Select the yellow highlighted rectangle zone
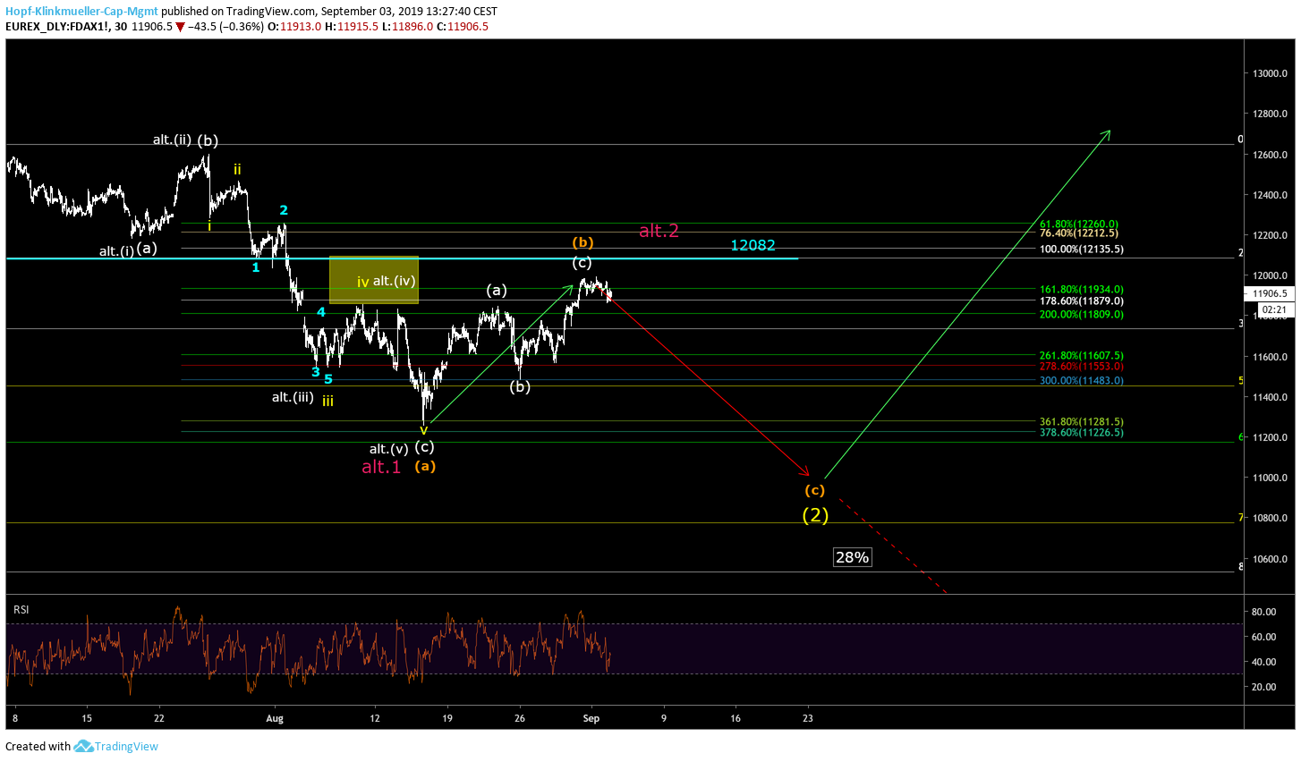The image size is (1301, 762). click(x=373, y=280)
